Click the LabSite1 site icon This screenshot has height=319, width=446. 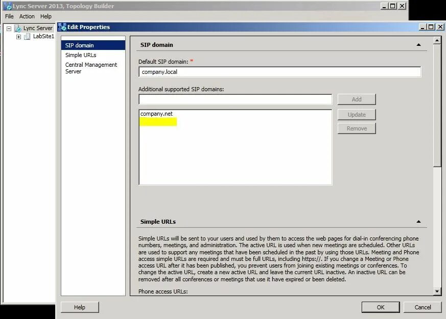27,36
